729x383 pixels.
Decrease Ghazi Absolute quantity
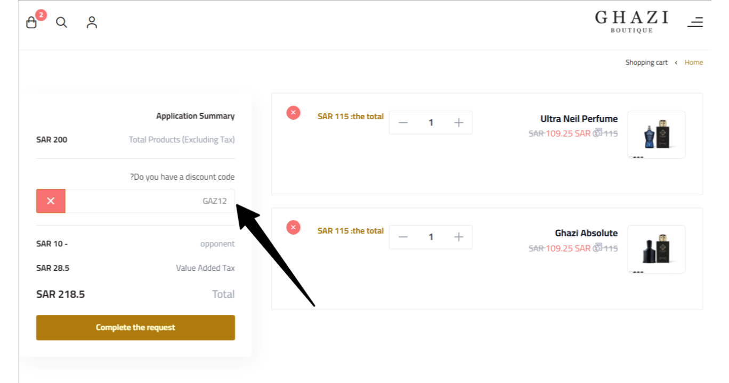pos(403,237)
